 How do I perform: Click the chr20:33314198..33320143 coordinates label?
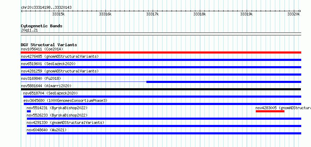(x=46, y=8)
